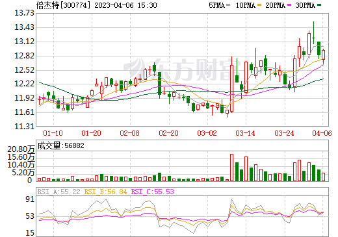Click the gray 5PMA legend color marker
The width and height of the screenshot is (338, 237).
[x=228, y=5]
